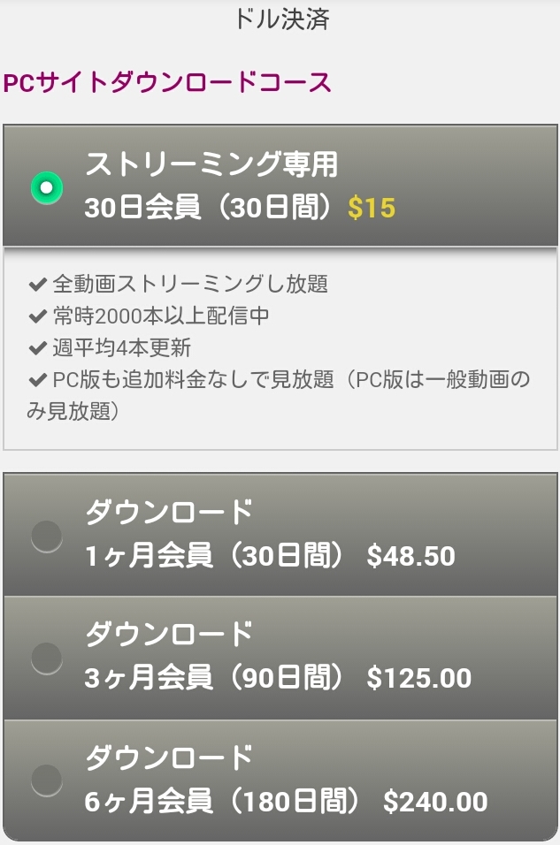Select the ストリーミング専用 radio button
560x845 pixels.
(46, 187)
